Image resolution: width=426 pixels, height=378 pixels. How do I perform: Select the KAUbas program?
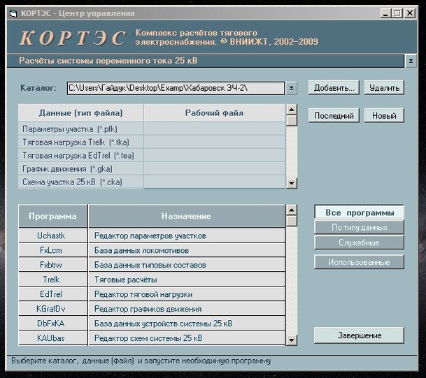[x=53, y=338]
